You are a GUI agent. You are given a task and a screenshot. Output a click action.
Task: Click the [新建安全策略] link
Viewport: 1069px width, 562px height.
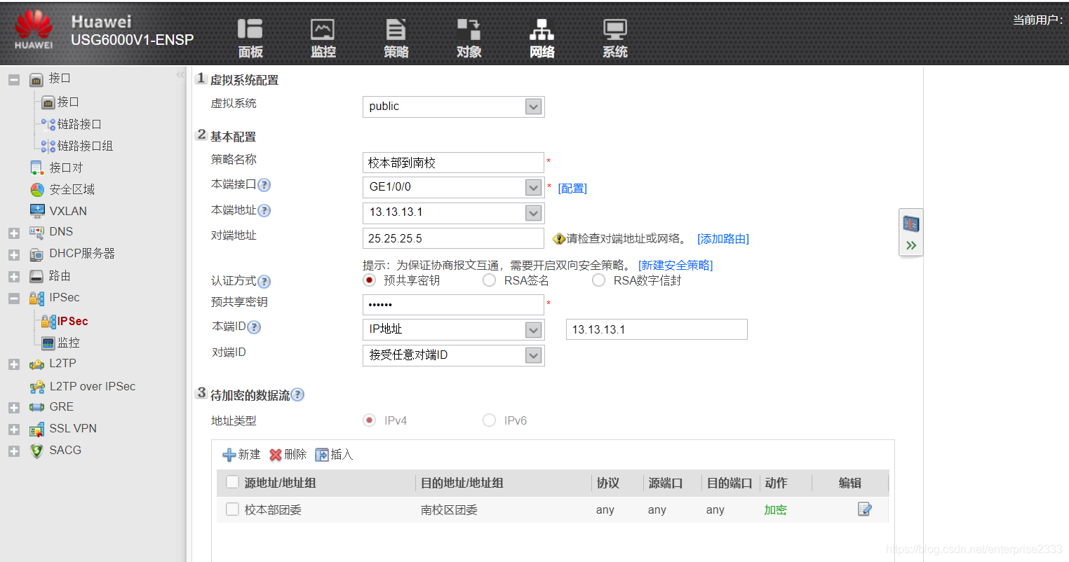click(675, 265)
